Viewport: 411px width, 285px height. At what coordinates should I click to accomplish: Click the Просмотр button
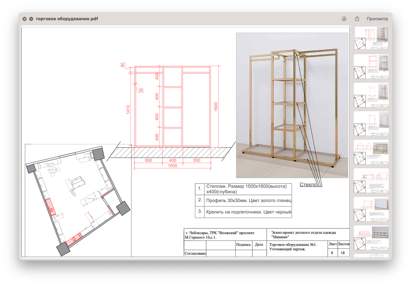point(377,19)
